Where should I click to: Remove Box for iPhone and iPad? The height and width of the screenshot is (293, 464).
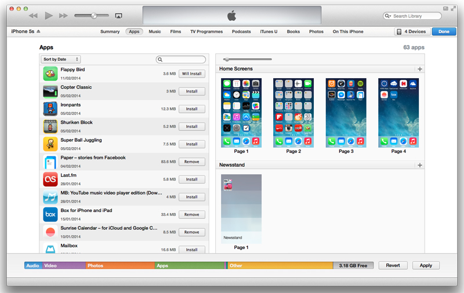pyautogui.click(x=192, y=215)
